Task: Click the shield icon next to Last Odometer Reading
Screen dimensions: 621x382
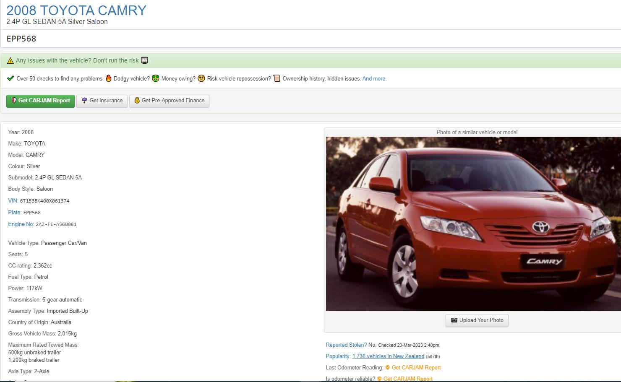Action: [388, 368]
